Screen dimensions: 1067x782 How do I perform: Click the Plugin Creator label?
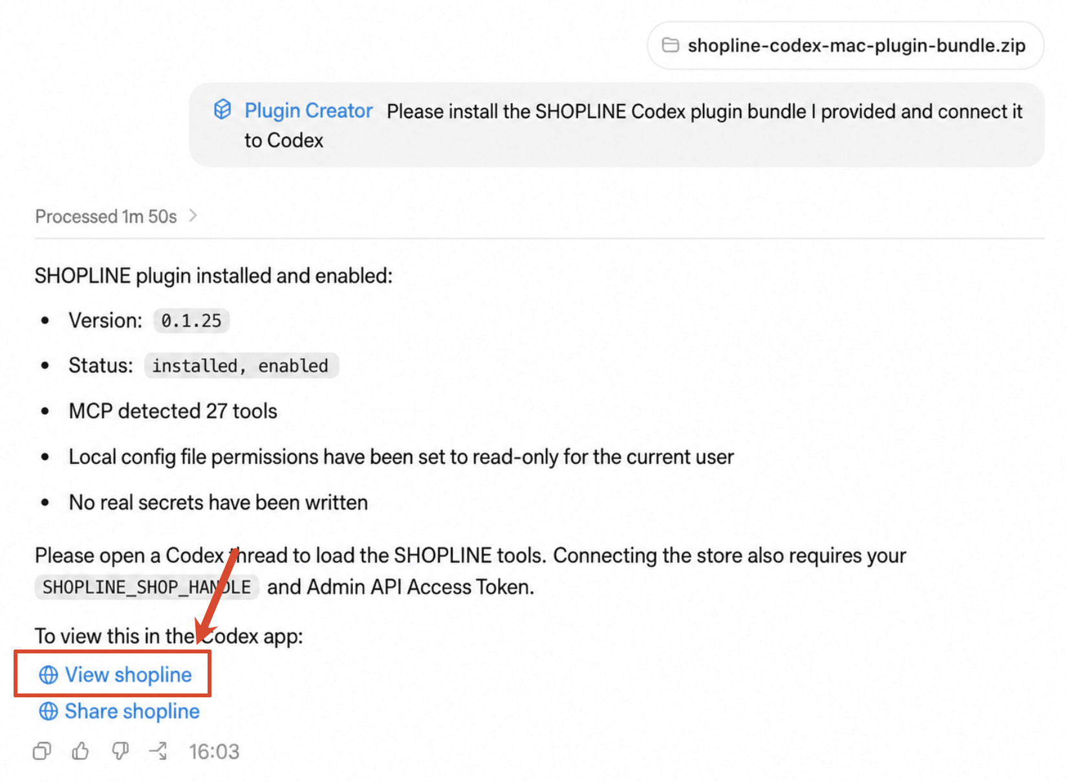(308, 111)
